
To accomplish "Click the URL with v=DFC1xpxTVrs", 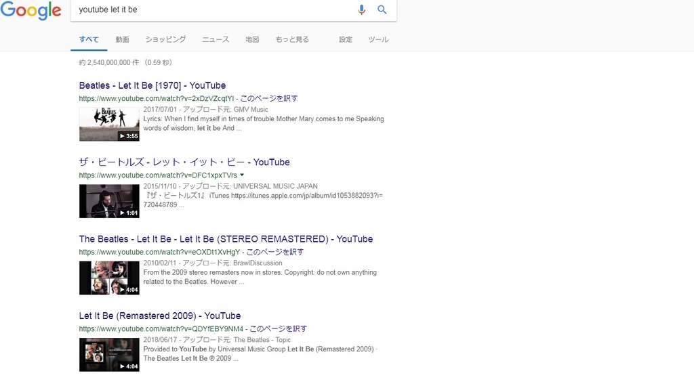I will (158, 175).
